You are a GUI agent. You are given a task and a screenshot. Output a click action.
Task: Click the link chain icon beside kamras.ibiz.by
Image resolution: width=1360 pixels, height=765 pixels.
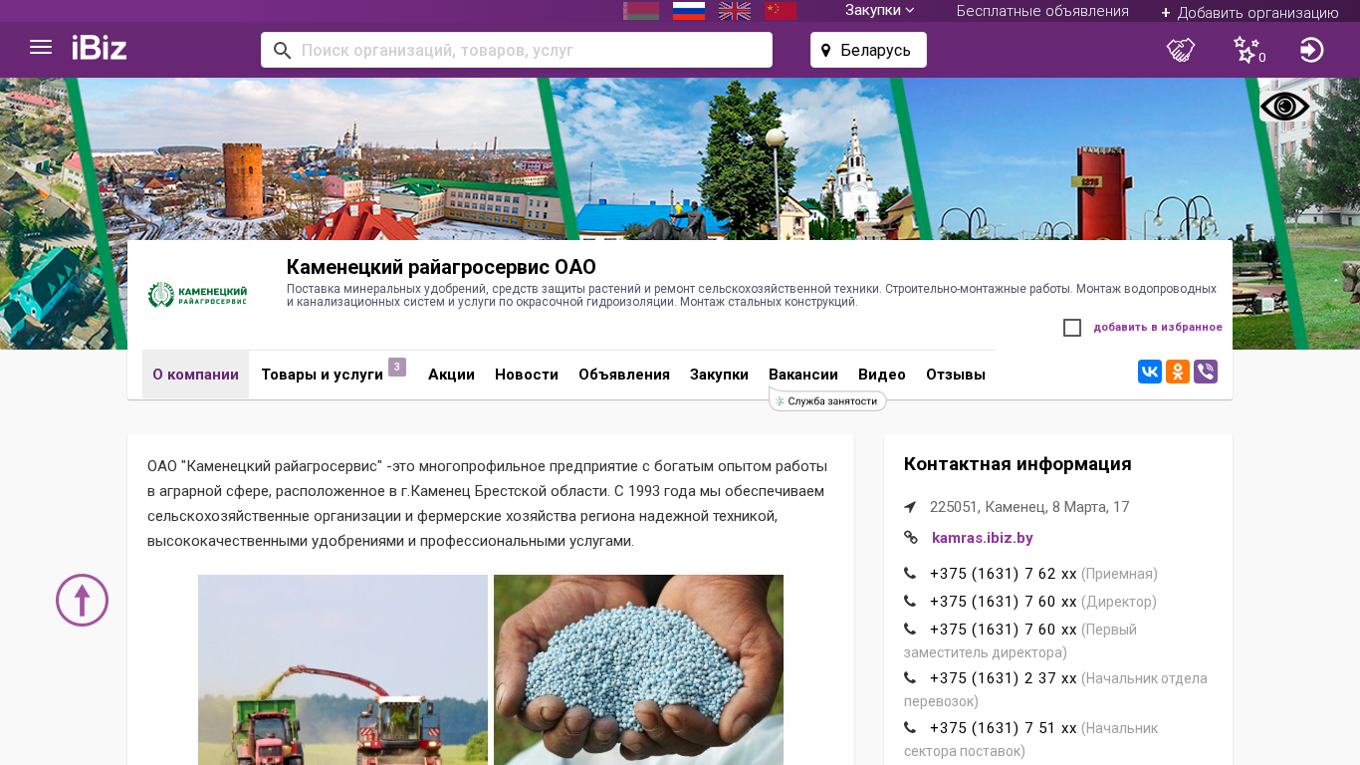[x=910, y=538]
